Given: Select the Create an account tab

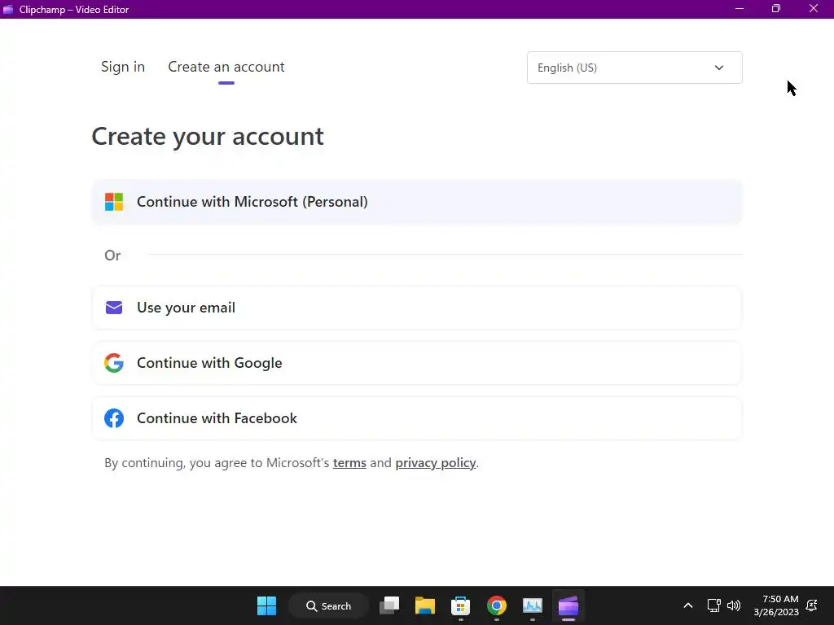Looking at the screenshot, I should coord(226,67).
